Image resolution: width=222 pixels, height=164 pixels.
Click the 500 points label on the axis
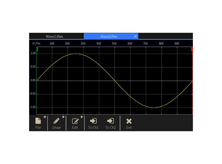tap(114, 44)
